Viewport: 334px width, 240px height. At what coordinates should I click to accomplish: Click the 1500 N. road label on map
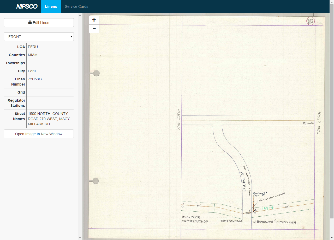click(x=308, y=123)
